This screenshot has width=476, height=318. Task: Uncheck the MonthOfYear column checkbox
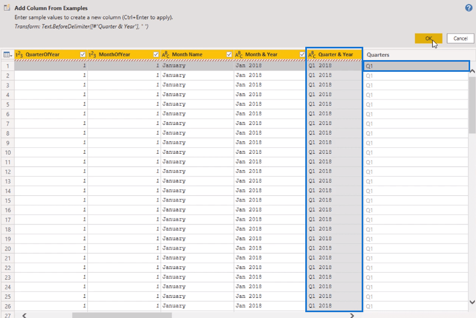point(156,54)
